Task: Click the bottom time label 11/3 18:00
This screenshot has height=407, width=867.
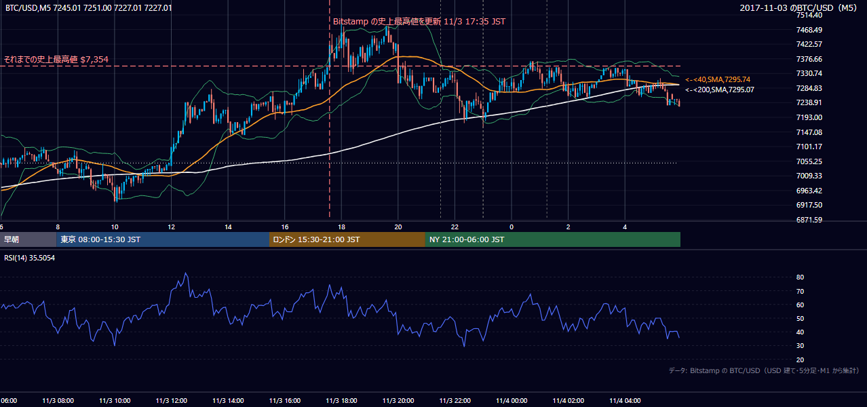Action: [x=341, y=401]
